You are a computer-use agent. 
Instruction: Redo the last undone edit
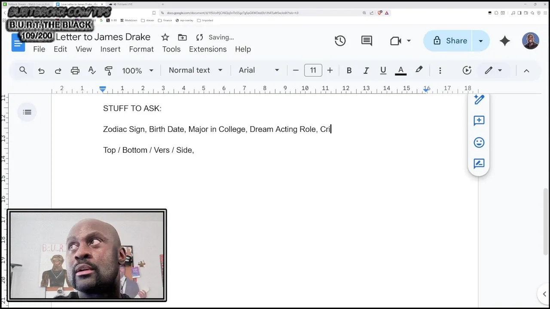coord(58,70)
